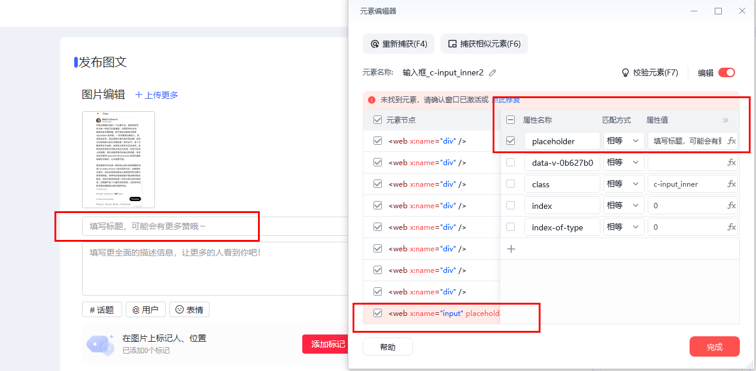The height and width of the screenshot is (371, 756).
Task: Select the input placeholder node row
Action: tap(432, 313)
